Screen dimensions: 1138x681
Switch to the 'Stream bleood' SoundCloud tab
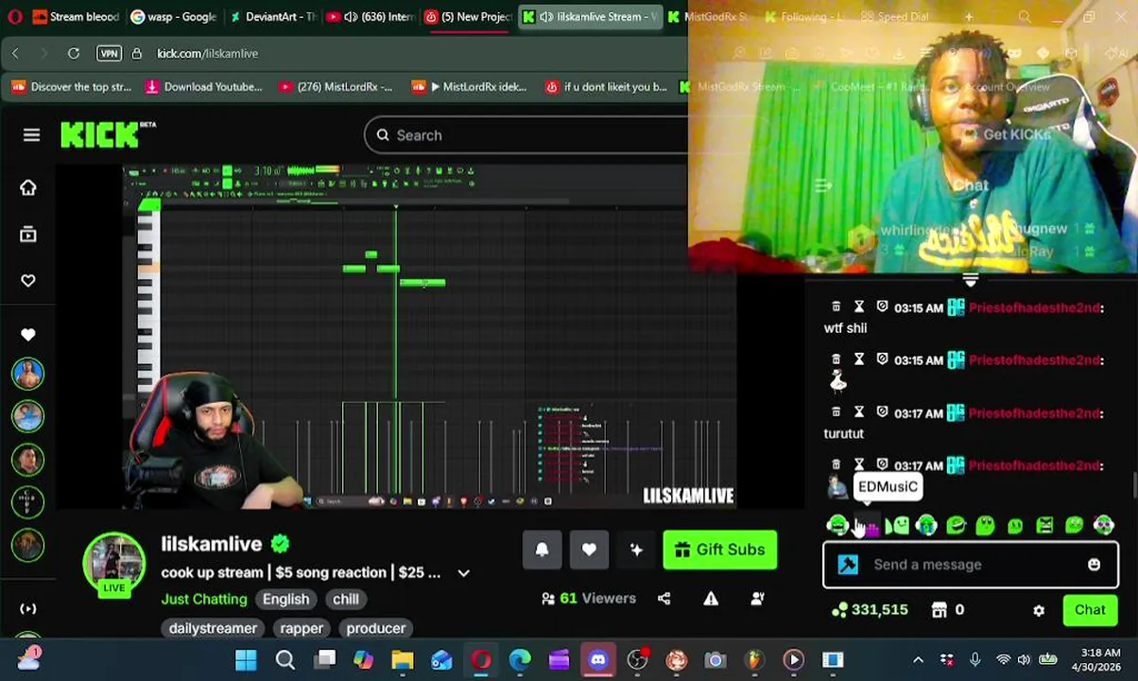(76, 17)
